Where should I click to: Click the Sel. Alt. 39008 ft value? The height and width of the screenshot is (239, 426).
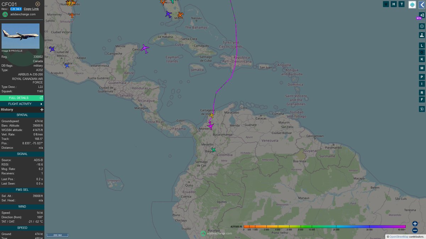pyautogui.click(x=37, y=196)
